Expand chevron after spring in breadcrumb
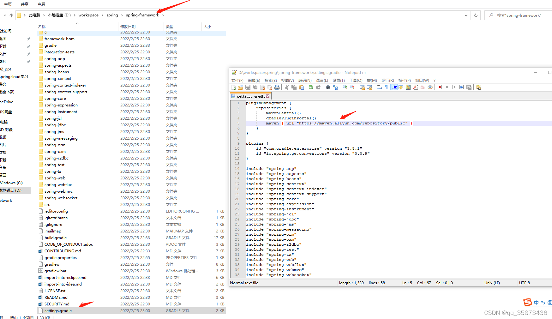Screen dimensions: 552x319 [x=122, y=15]
